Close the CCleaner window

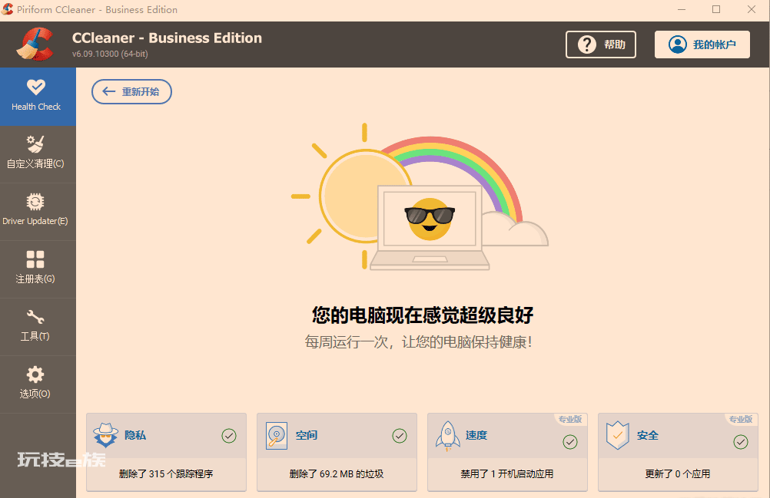pyautogui.click(x=752, y=10)
